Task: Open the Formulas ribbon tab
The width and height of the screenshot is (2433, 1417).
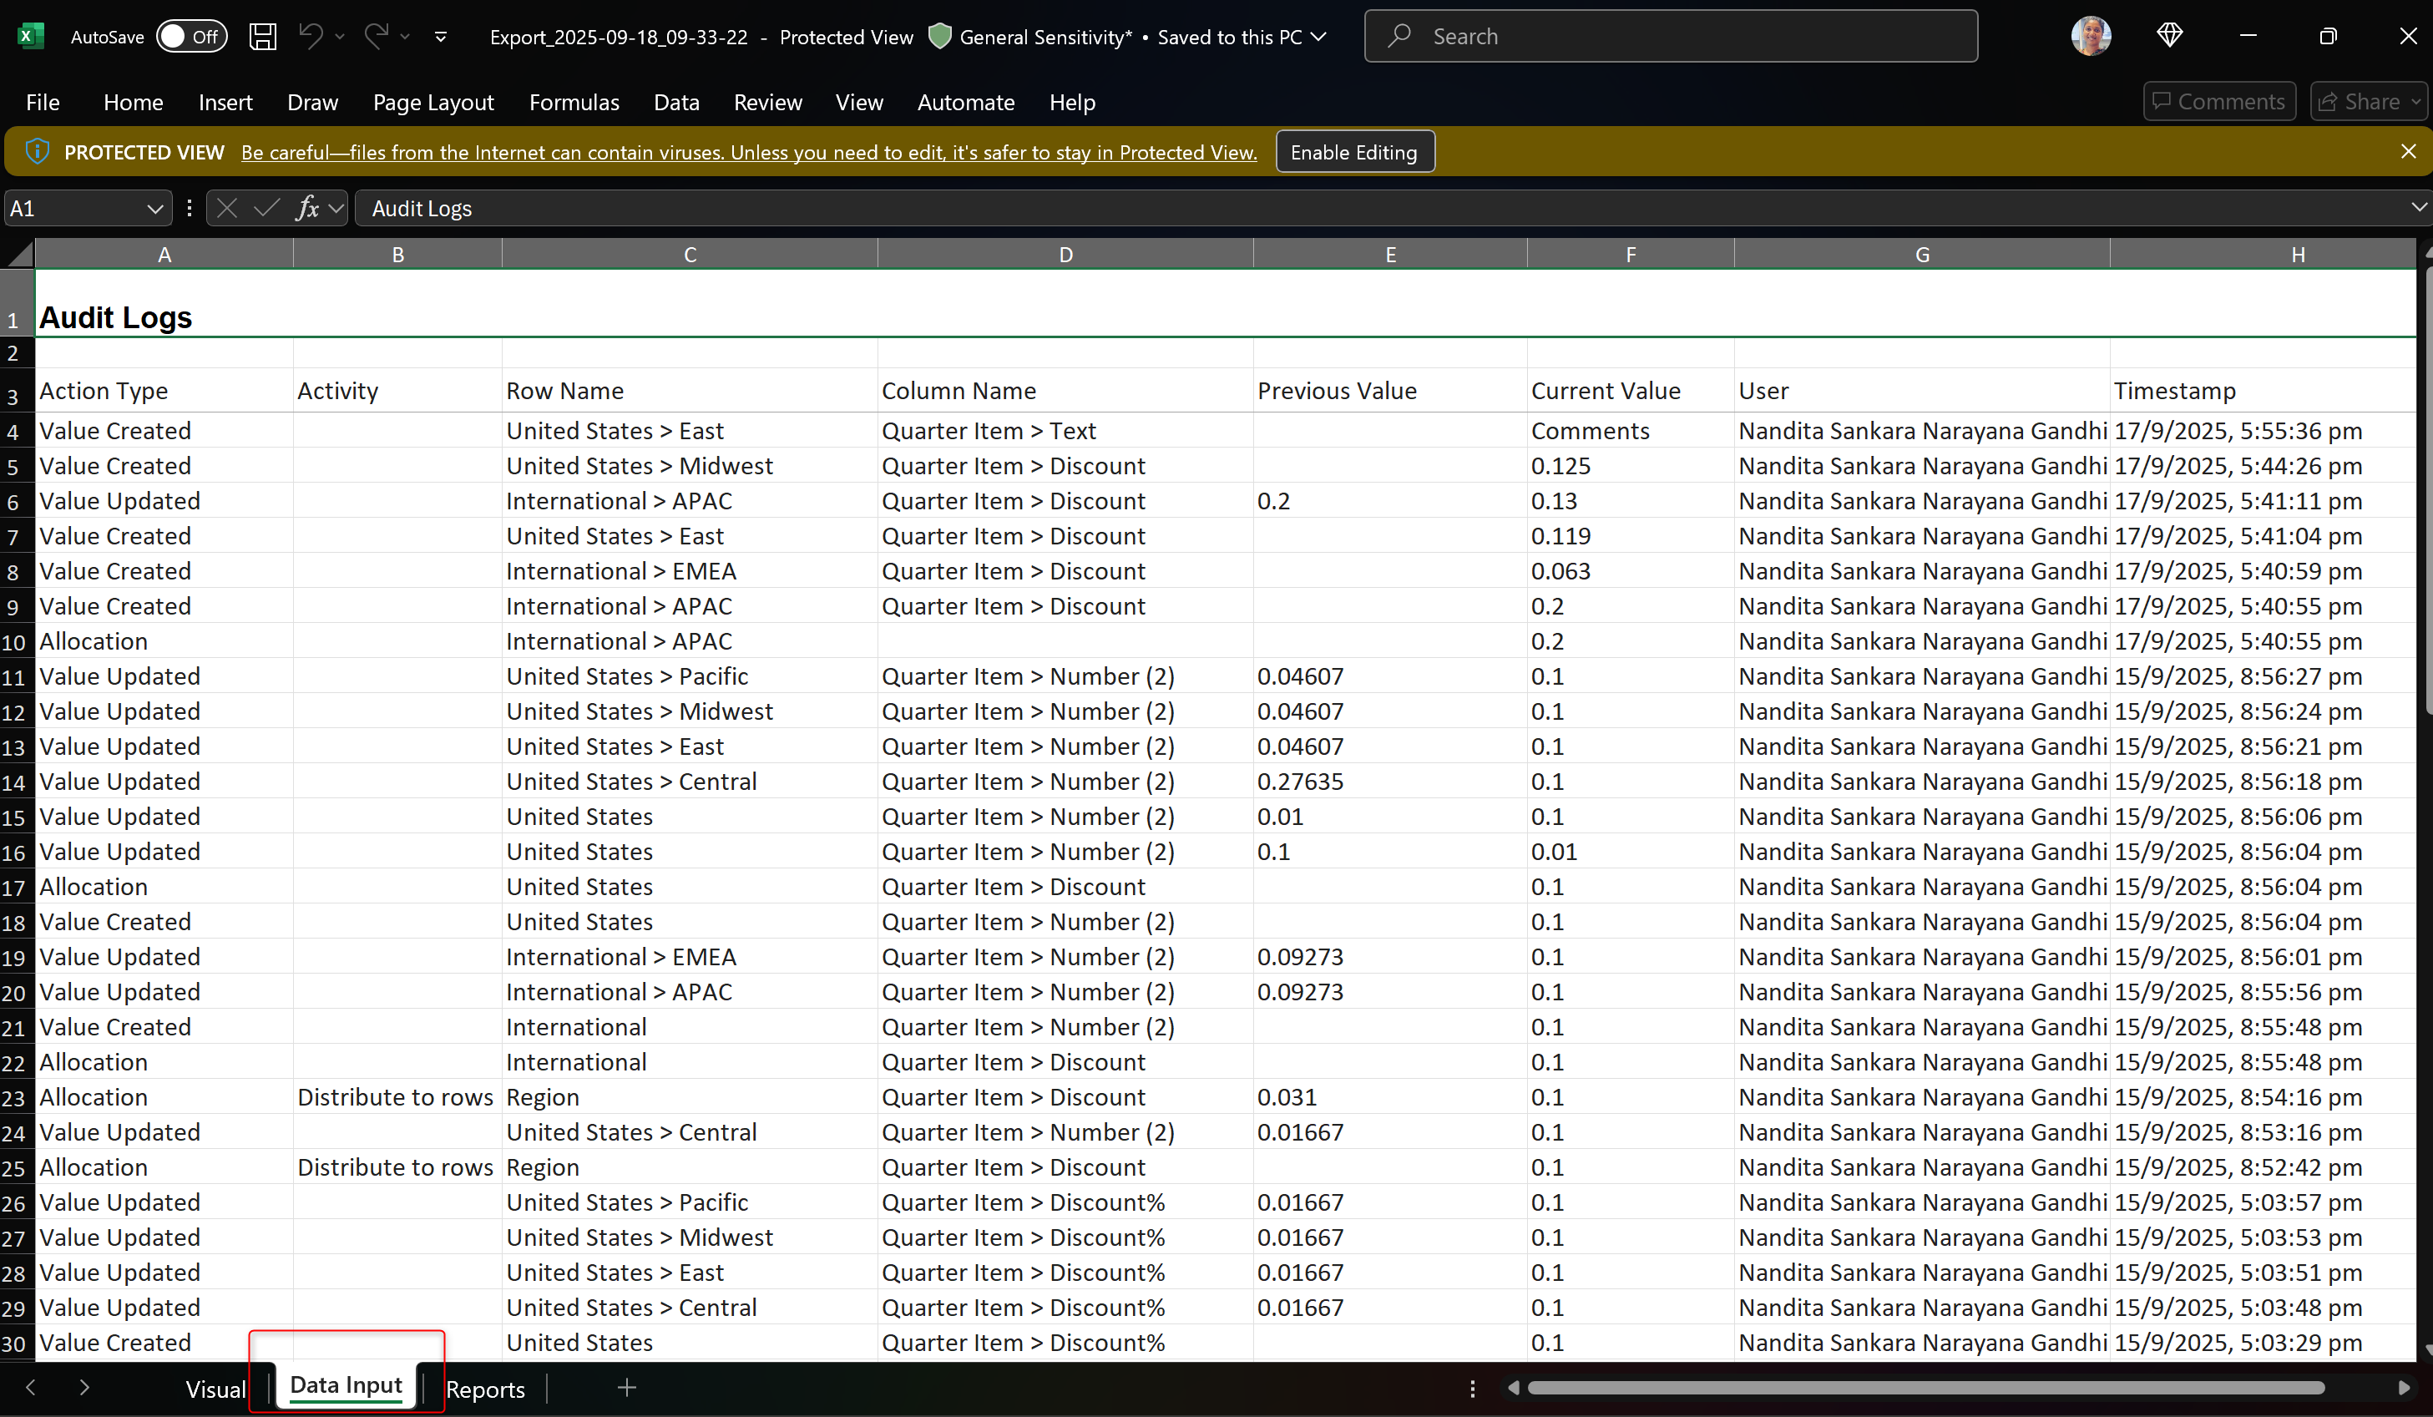Action: (574, 103)
